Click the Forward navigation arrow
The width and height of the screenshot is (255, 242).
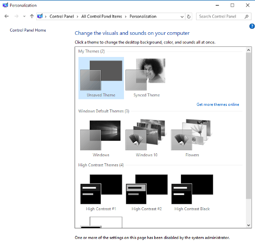pos(16,16)
